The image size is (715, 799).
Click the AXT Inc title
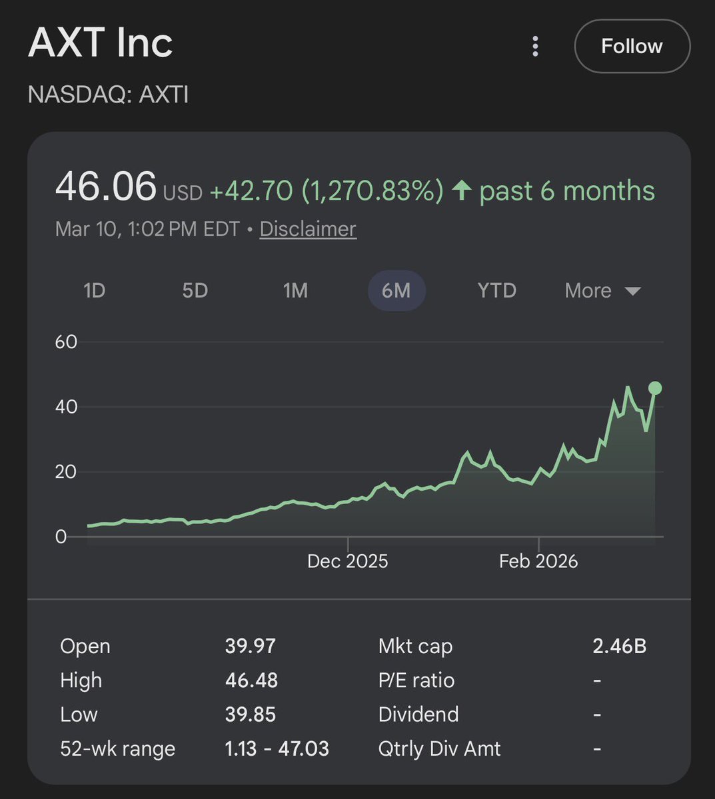point(101,43)
